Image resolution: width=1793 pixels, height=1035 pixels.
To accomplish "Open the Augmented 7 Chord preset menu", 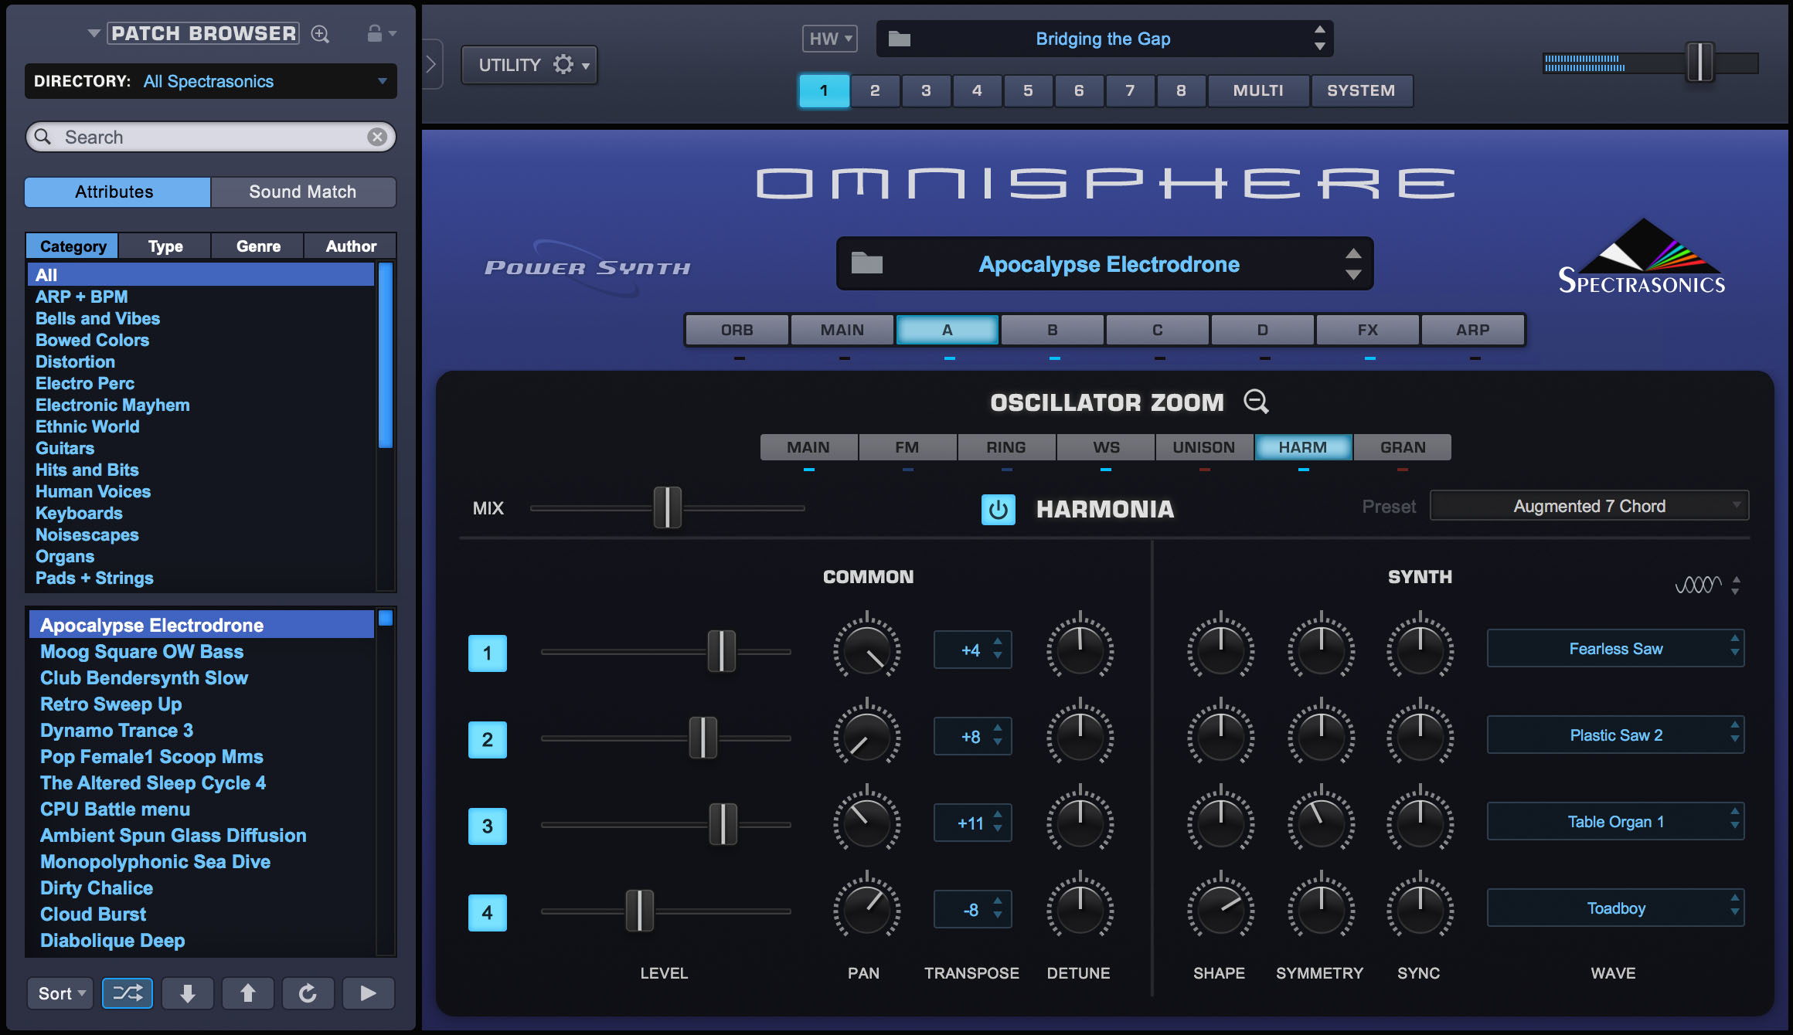I will [1589, 506].
